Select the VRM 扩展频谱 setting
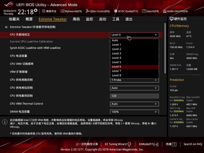Image resolution: width=204 pixels, height=153 pixels. pos(19,72)
